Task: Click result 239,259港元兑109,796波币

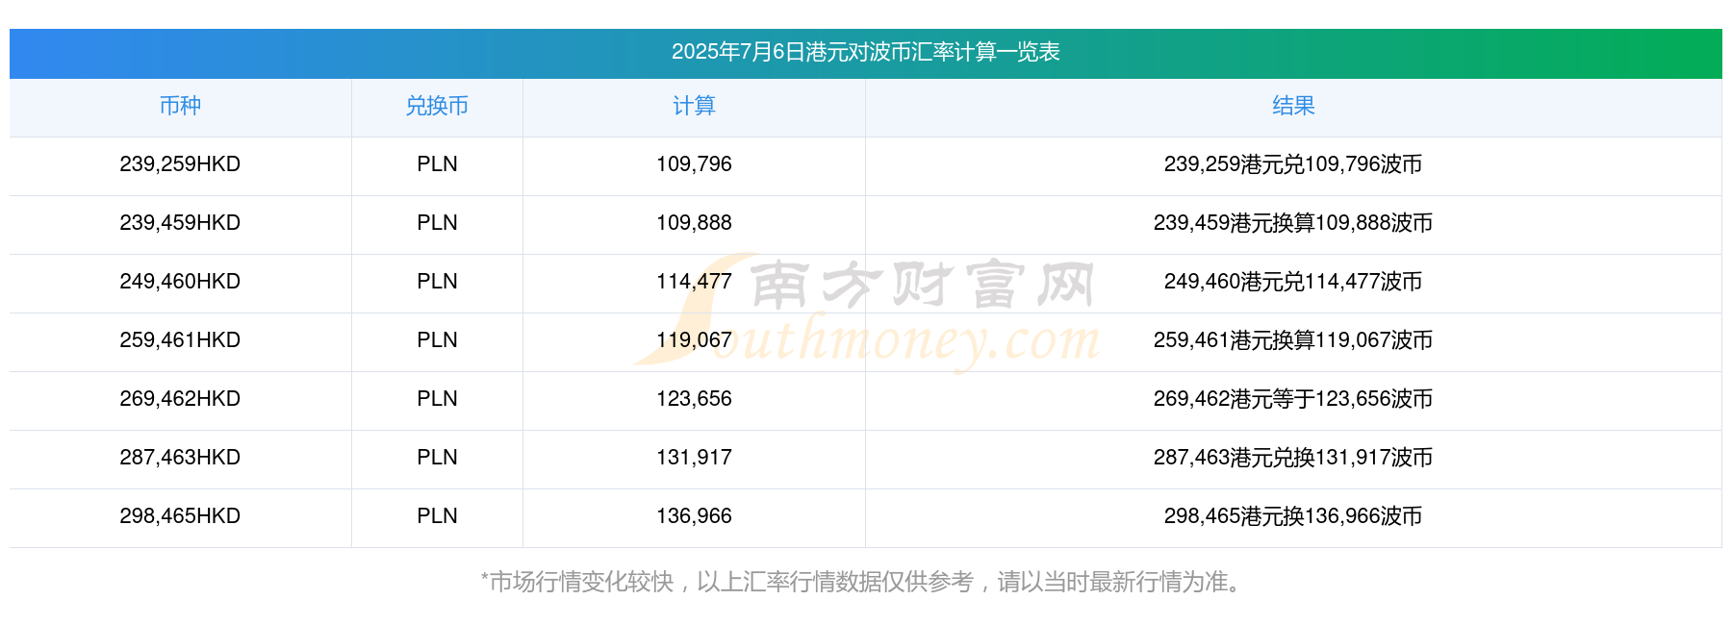Action: point(1293,164)
